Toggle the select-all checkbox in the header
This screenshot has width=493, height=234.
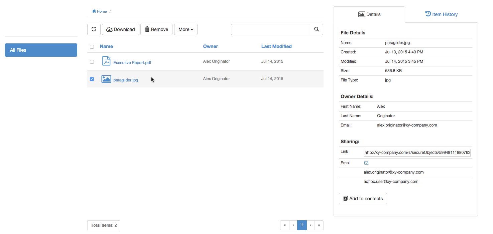click(92, 47)
